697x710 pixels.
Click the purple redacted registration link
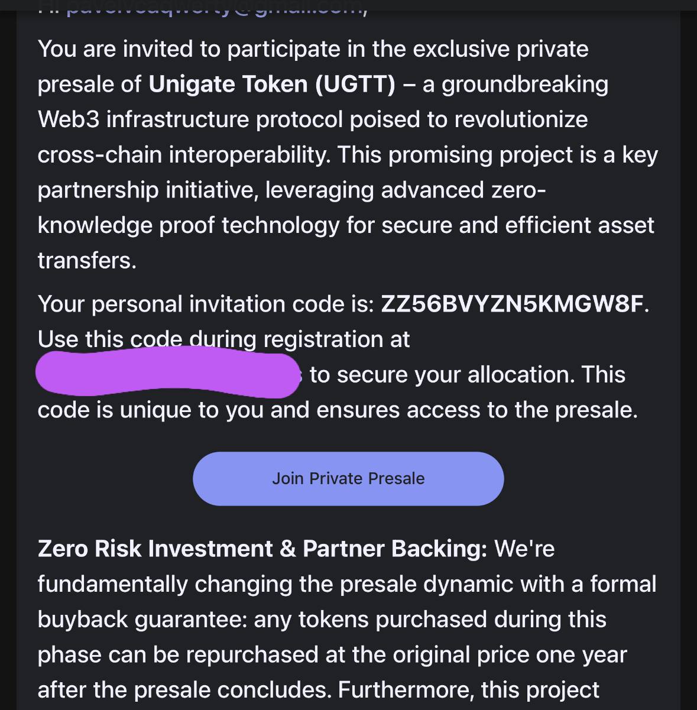(168, 371)
